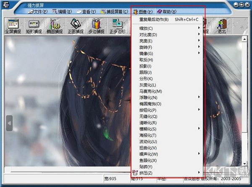Screen dimensions: 252x187
Task: Close the 图像(P) menu by clicking it
Action: (143, 12)
